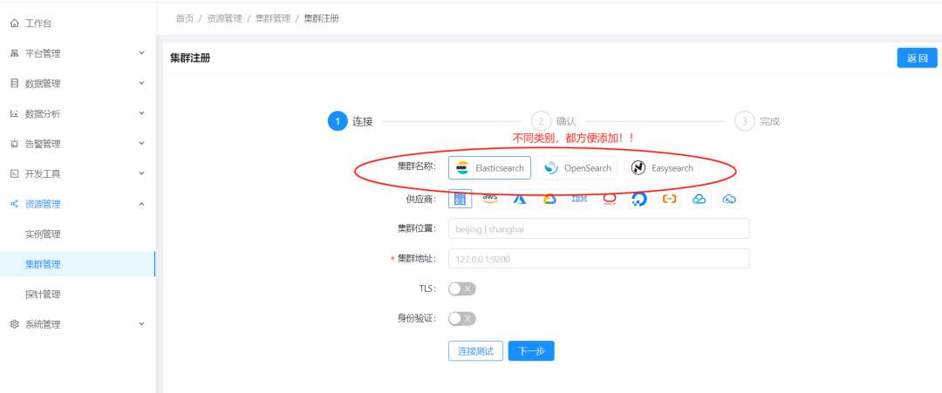The height and width of the screenshot is (393, 942).
Task: Expand 系统管理 with its chevron
Action: click(142, 324)
